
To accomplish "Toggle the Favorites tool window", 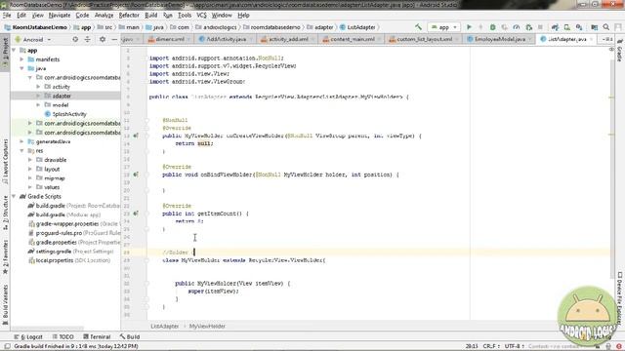I will (x=5, y=256).
